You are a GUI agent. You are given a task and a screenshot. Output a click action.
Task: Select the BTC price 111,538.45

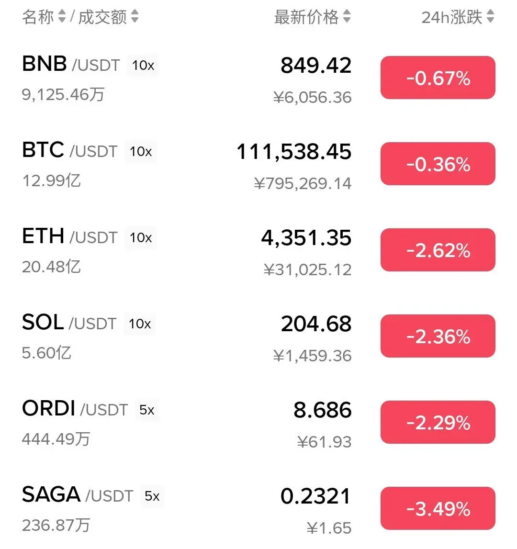[294, 152]
